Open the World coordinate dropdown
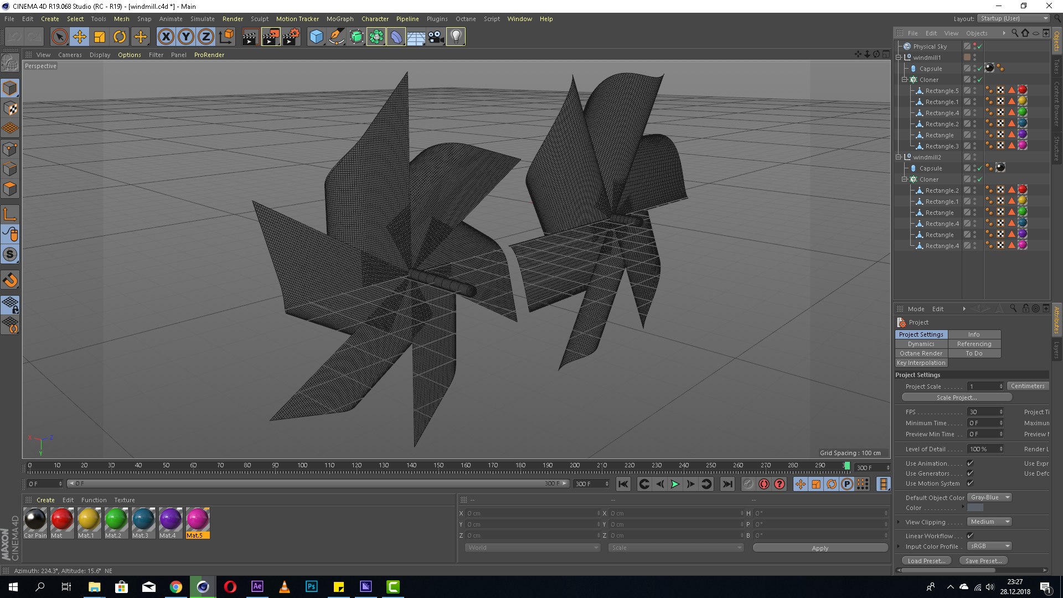 pyautogui.click(x=533, y=548)
